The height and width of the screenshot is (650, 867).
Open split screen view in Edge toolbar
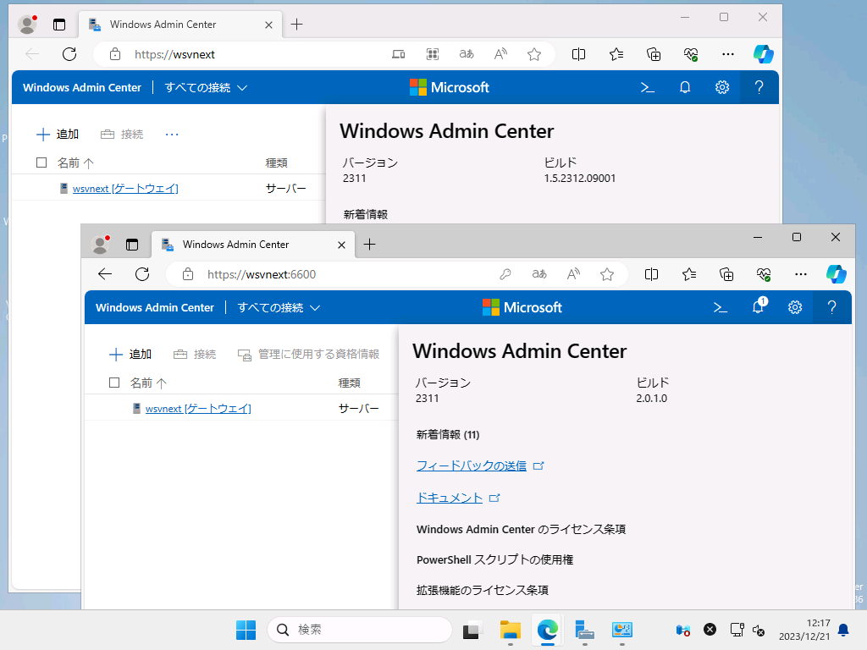(x=651, y=274)
